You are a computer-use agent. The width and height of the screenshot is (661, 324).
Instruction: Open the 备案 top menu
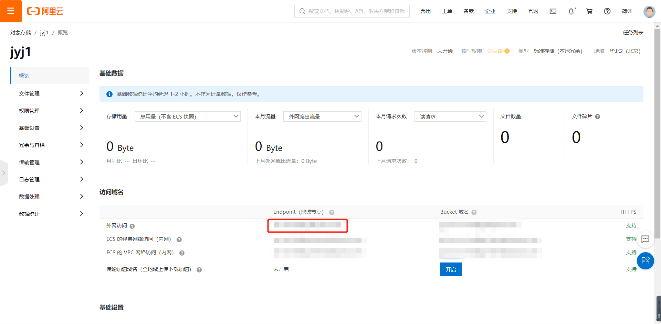pos(469,11)
